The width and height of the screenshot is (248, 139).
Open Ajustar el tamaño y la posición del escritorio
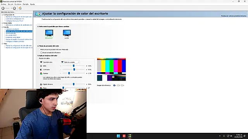pos(19,39)
